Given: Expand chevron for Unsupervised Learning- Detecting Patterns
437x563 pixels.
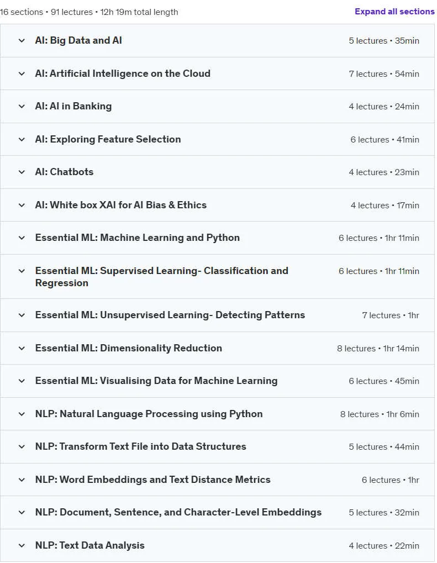Looking at the screenshot, I should pyautogui.click(x=22, y=315).
